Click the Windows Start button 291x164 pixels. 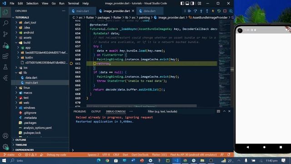tap(4, 160)
